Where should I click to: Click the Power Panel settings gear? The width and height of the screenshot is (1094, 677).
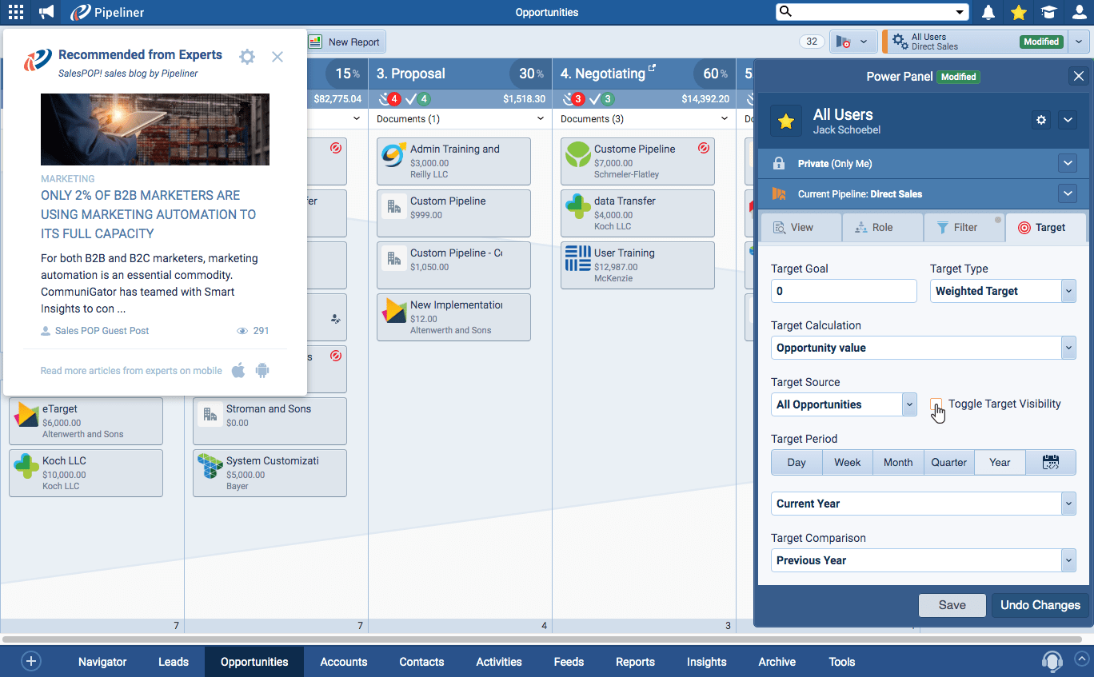[1040, 120]
